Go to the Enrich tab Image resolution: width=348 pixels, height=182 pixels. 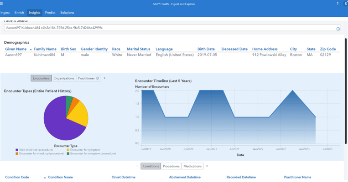pyautogui.click(x=19, y=12)
